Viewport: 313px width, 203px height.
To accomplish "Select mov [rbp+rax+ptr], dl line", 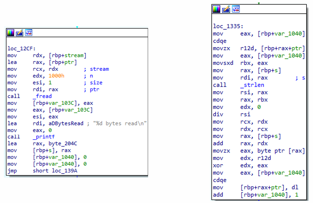I will (256, 188).
